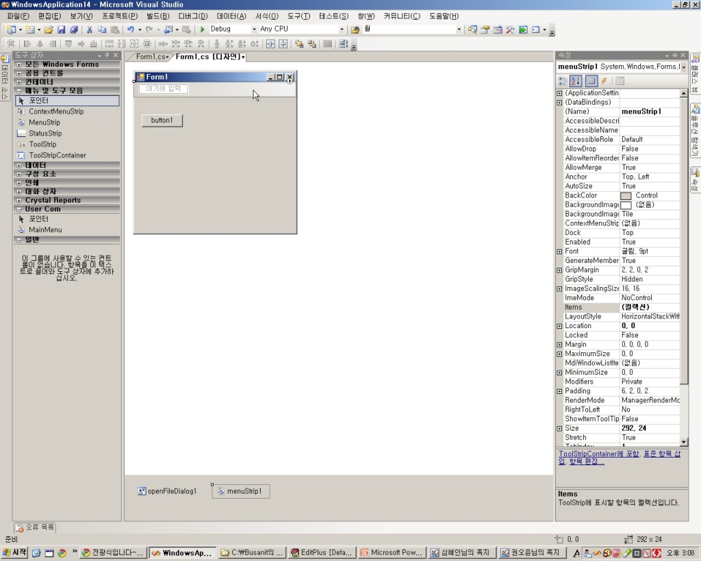Open the Any CPU platform dropdown
This screenshot has height=561, width=701.
click(x=342, y=29)
